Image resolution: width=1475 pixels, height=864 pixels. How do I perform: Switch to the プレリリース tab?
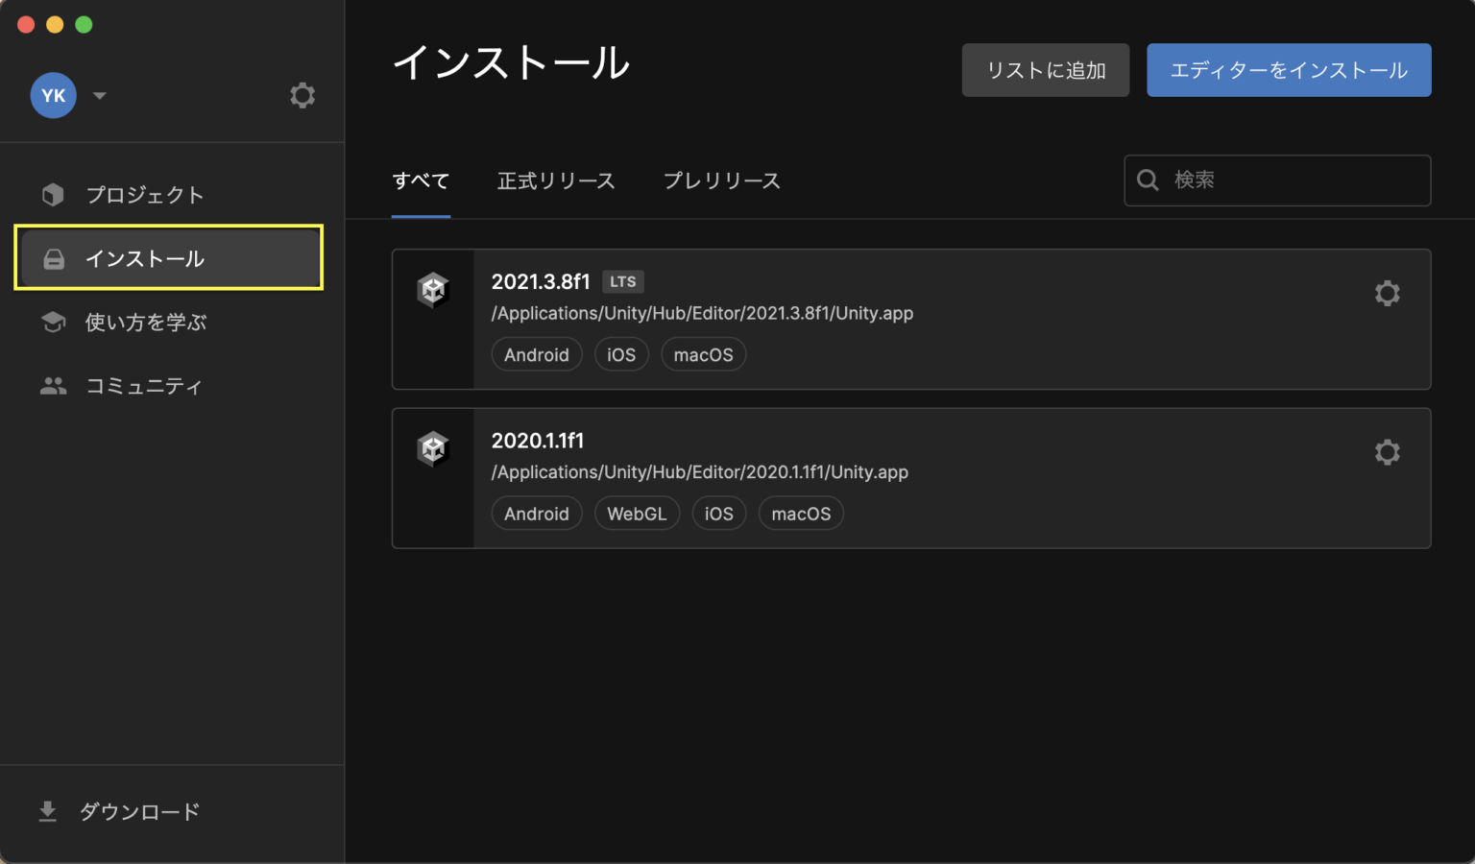coord(722,180)
